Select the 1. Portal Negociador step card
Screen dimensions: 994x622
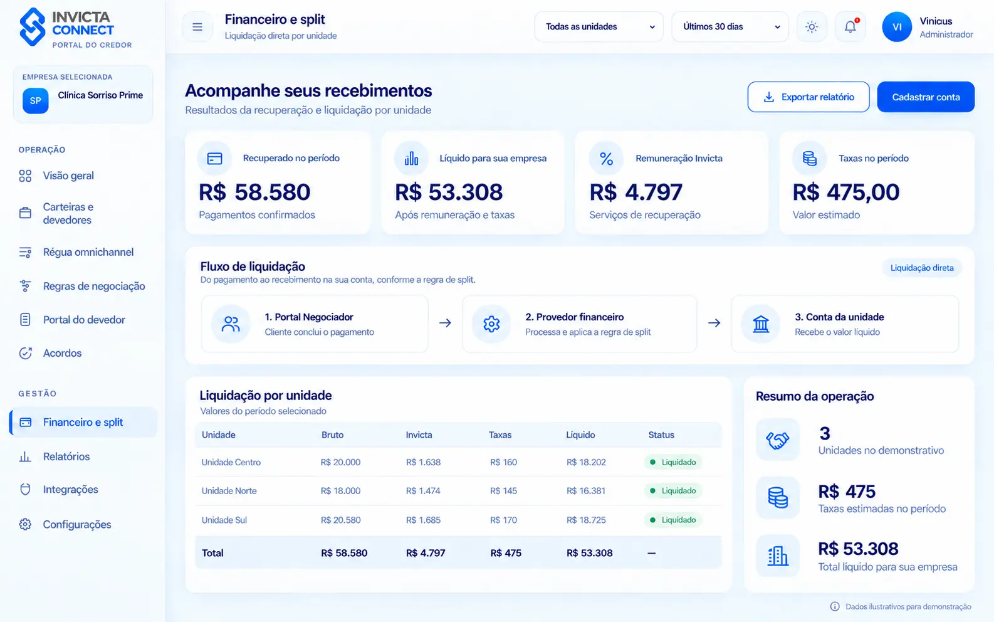pos(315,324)
